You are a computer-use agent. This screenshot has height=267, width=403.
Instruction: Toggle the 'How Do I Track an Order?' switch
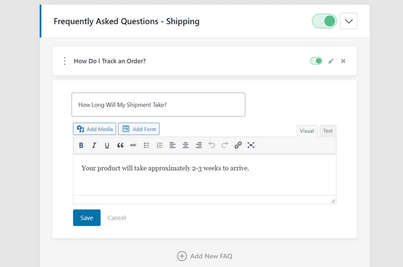click(x=316, y=61)
